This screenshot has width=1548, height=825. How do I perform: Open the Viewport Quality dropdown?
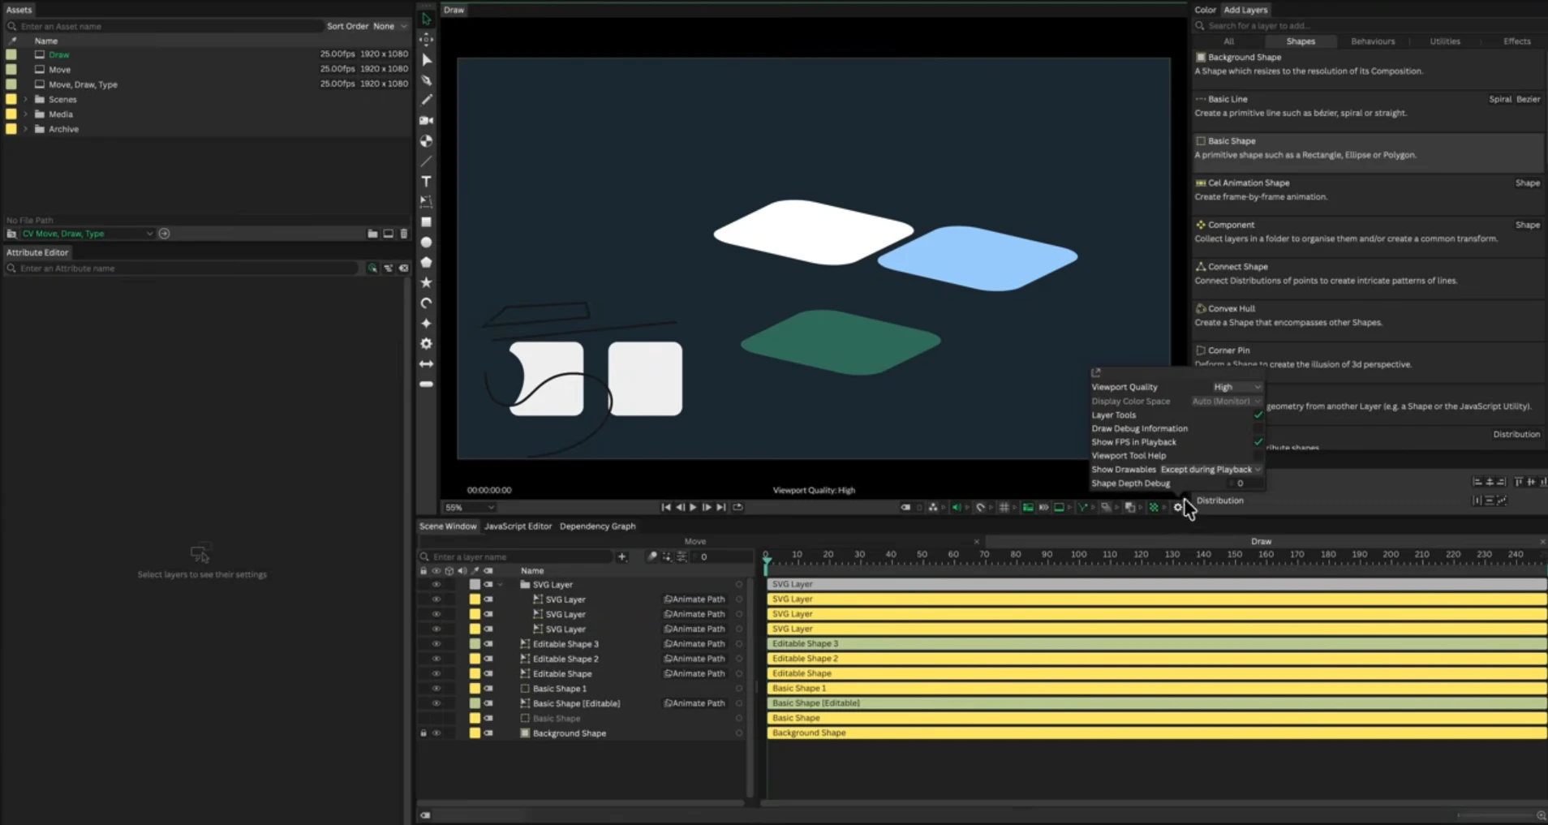tap(1233, 387)
